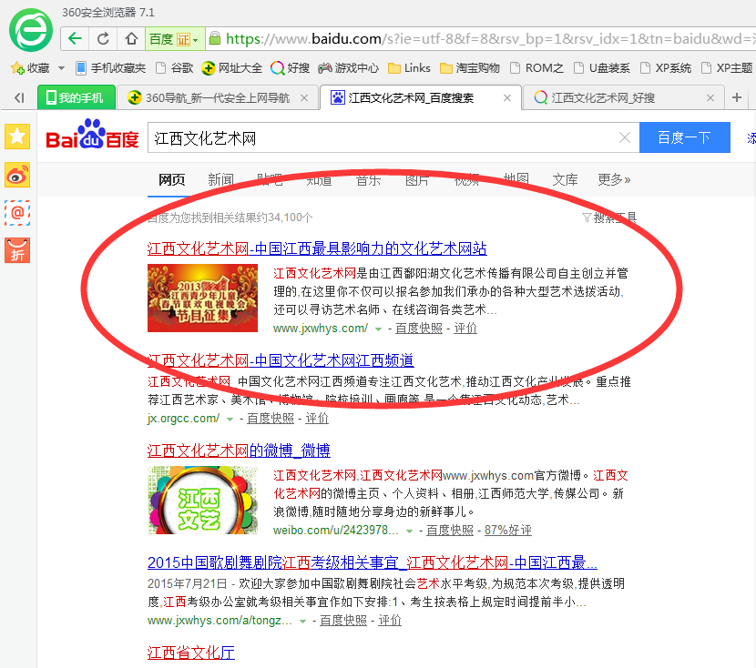Select the 新闻 search category
The height and width of the screenshot is (668, 756).
tap(220, 179)
